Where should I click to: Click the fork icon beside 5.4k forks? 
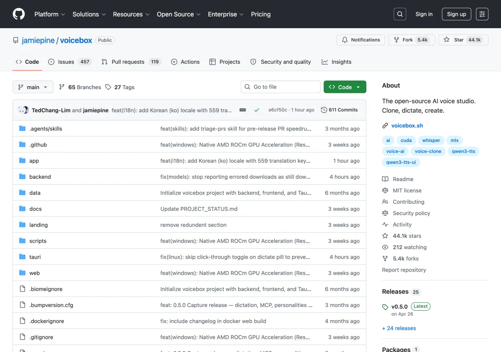385,258
